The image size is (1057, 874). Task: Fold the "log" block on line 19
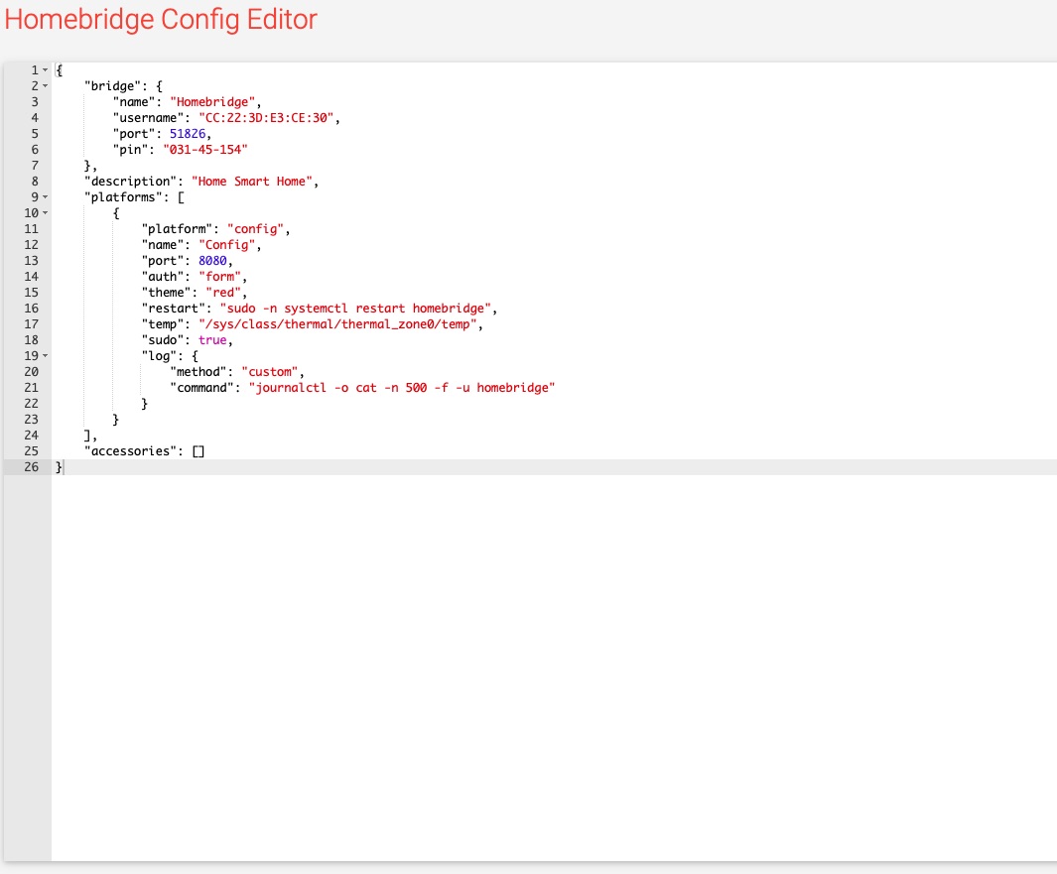(46, 356)
